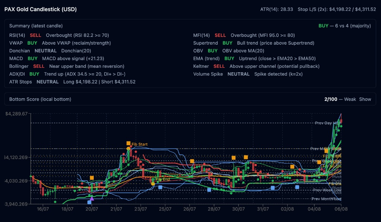
Task: Click the blue square beside the purple triangle
Action: pos(89,202)
